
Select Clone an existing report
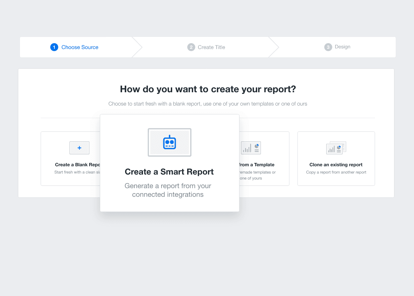point(336,158)
